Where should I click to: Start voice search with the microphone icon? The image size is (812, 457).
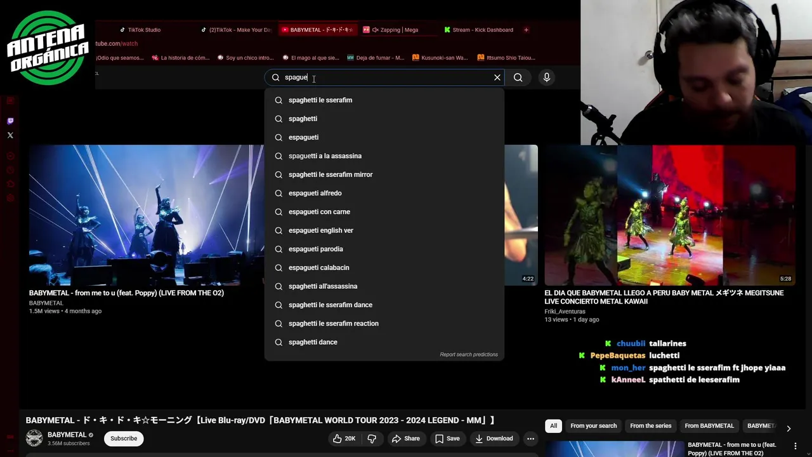point(547,77)
